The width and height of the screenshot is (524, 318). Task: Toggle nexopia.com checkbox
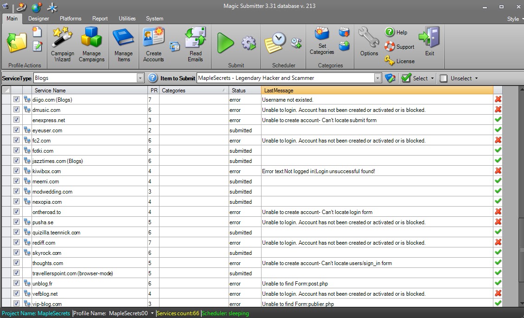coord(16,201)
